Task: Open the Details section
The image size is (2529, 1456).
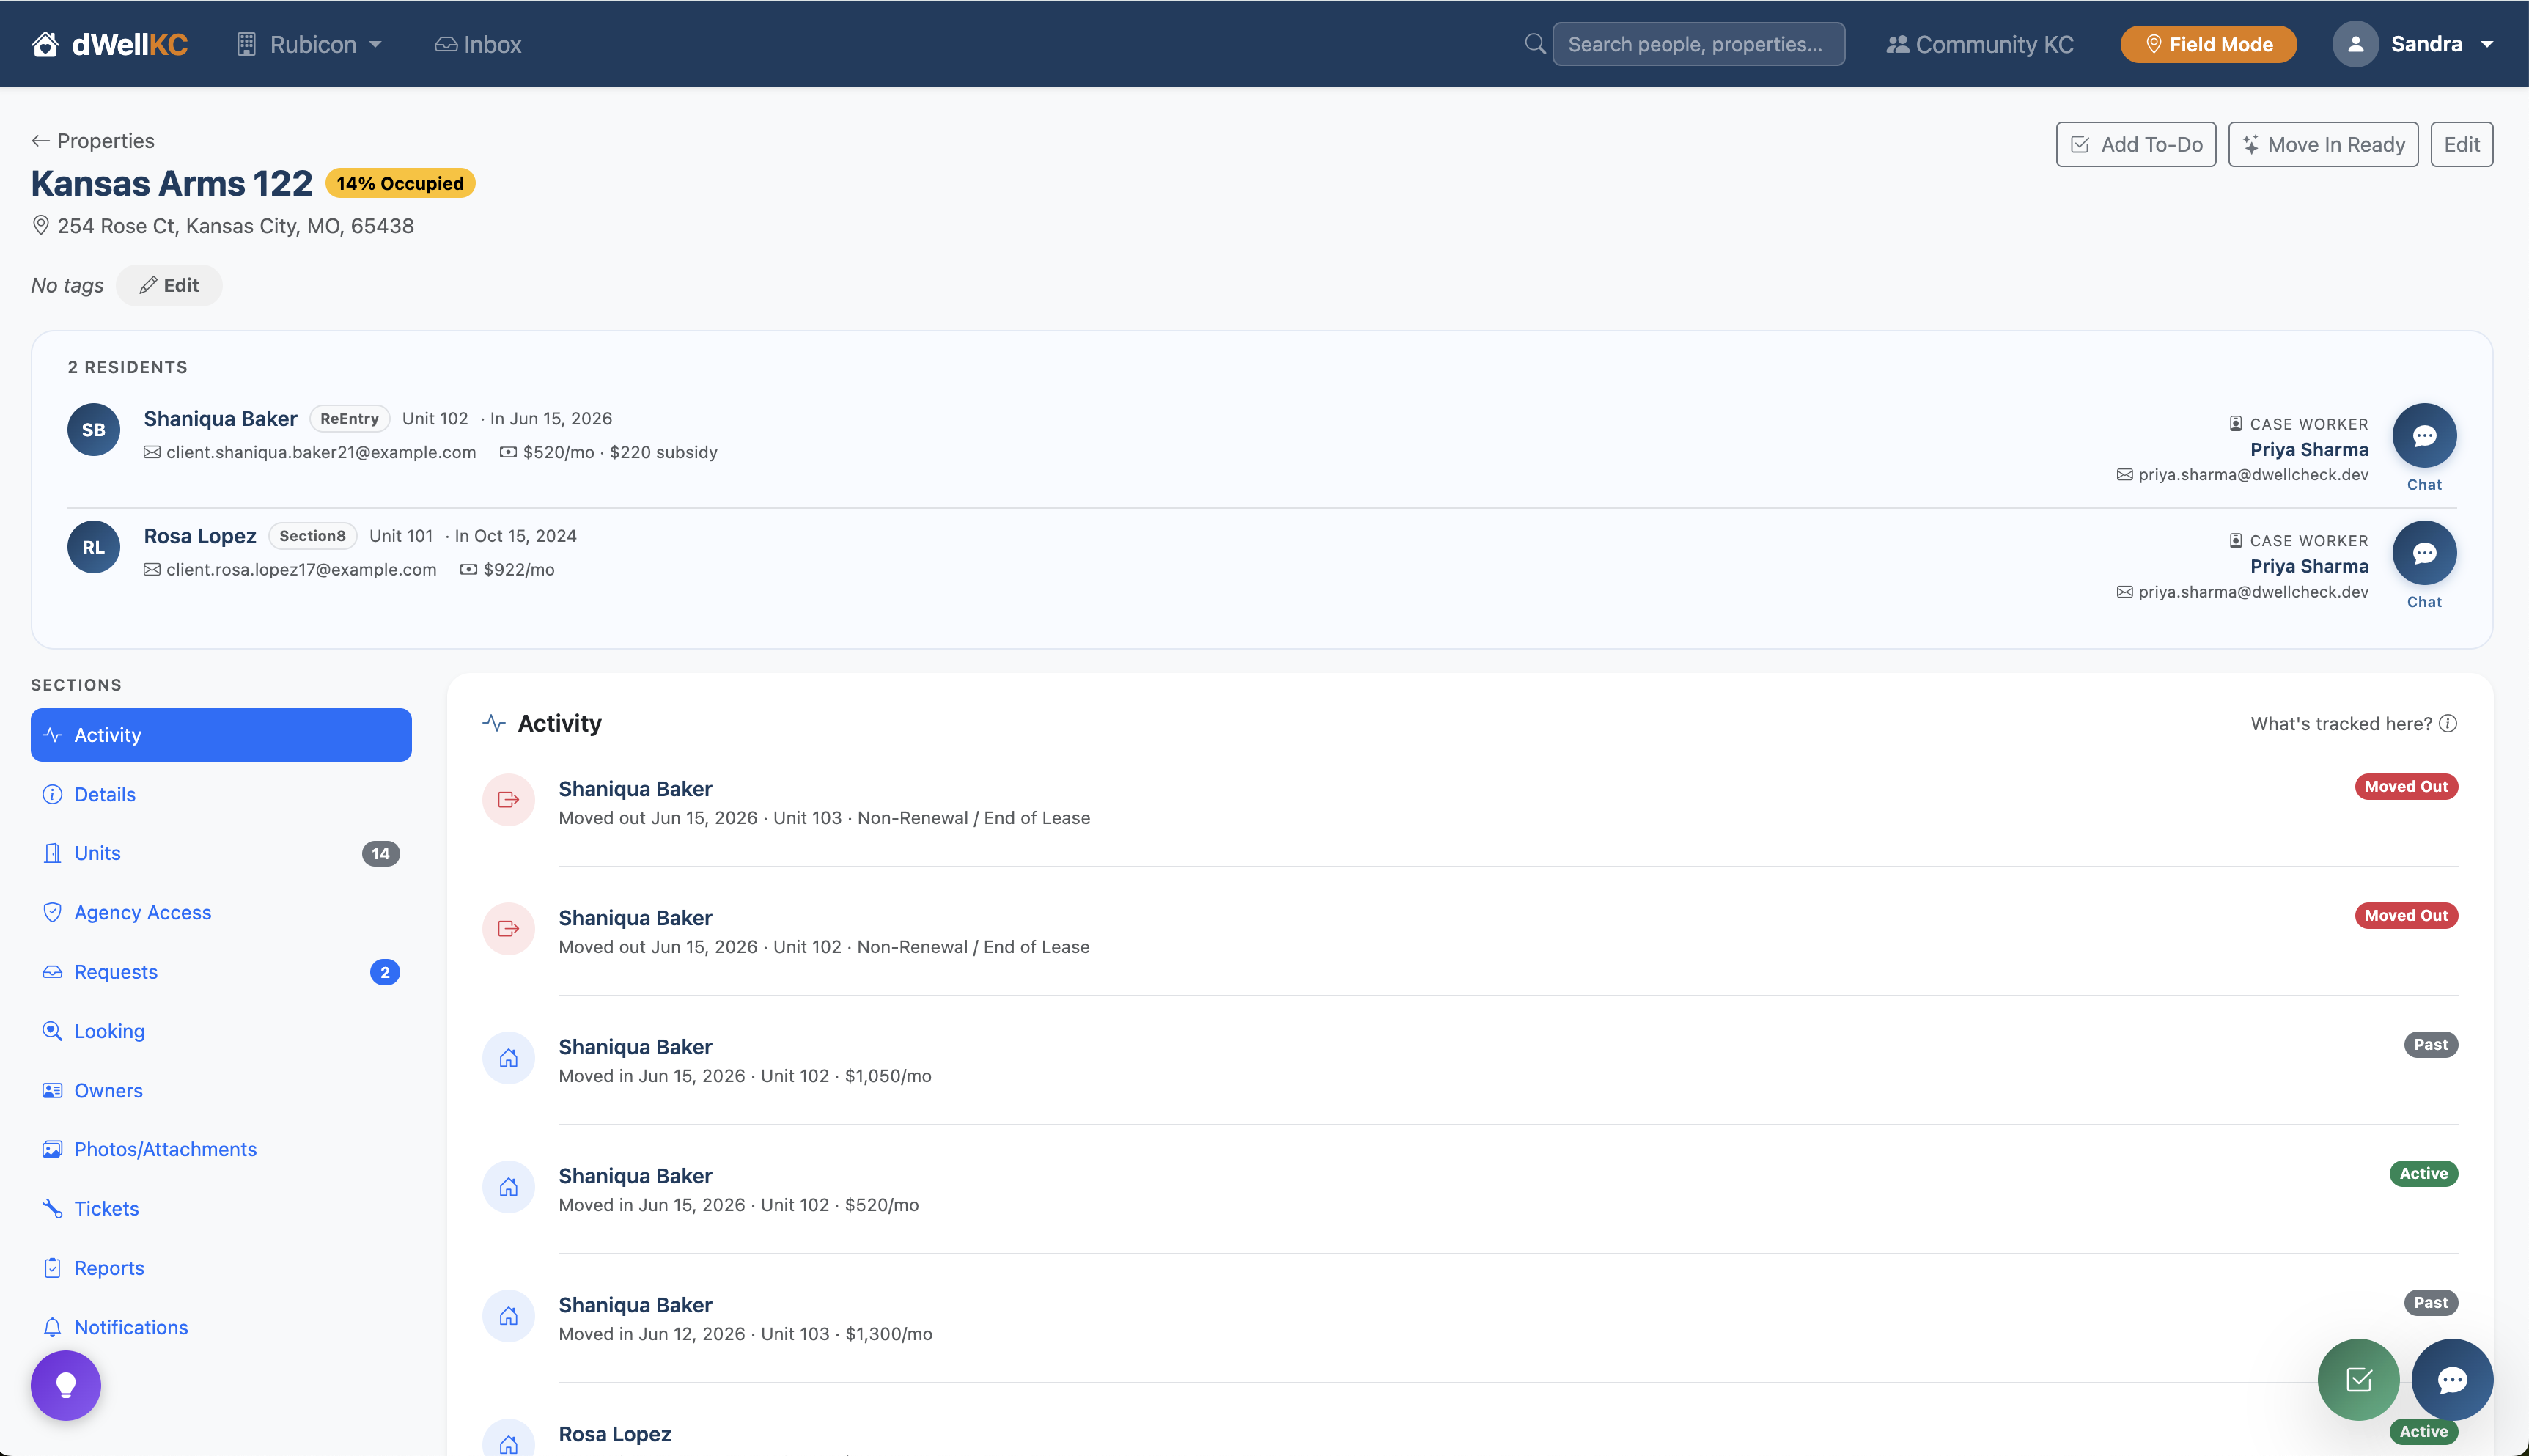Action: (x=221, y=794)
